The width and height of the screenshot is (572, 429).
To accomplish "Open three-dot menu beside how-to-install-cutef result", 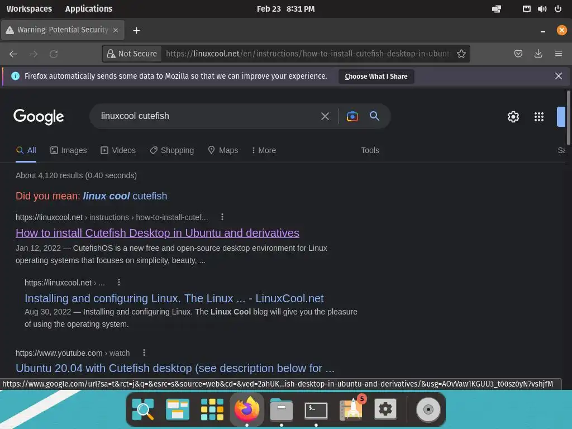I will tap(222, 217).
